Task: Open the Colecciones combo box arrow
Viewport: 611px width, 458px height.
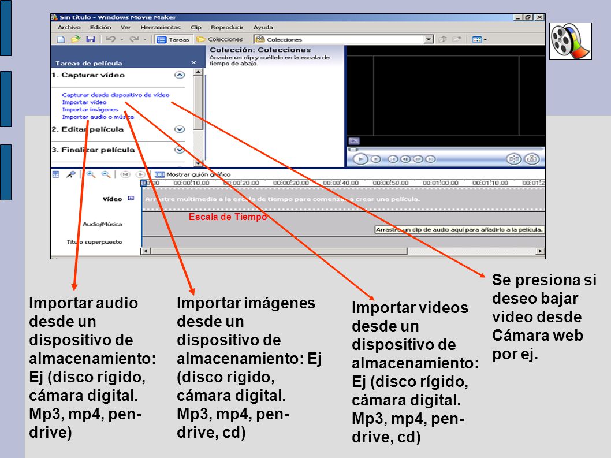Action: [x=429, y=39]
